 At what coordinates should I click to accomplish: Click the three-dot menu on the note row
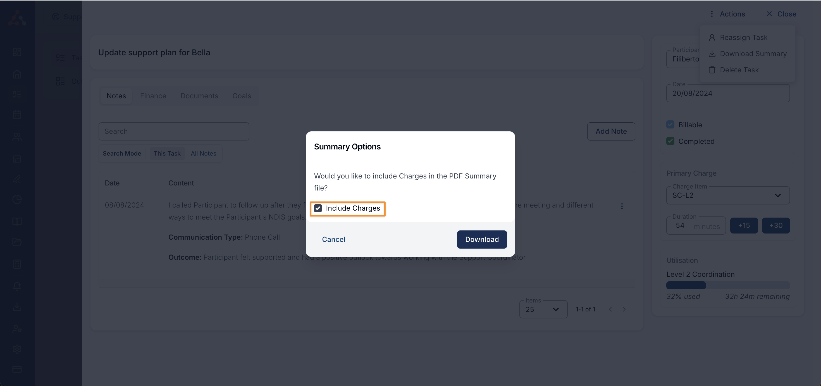(x=622, y=206)
